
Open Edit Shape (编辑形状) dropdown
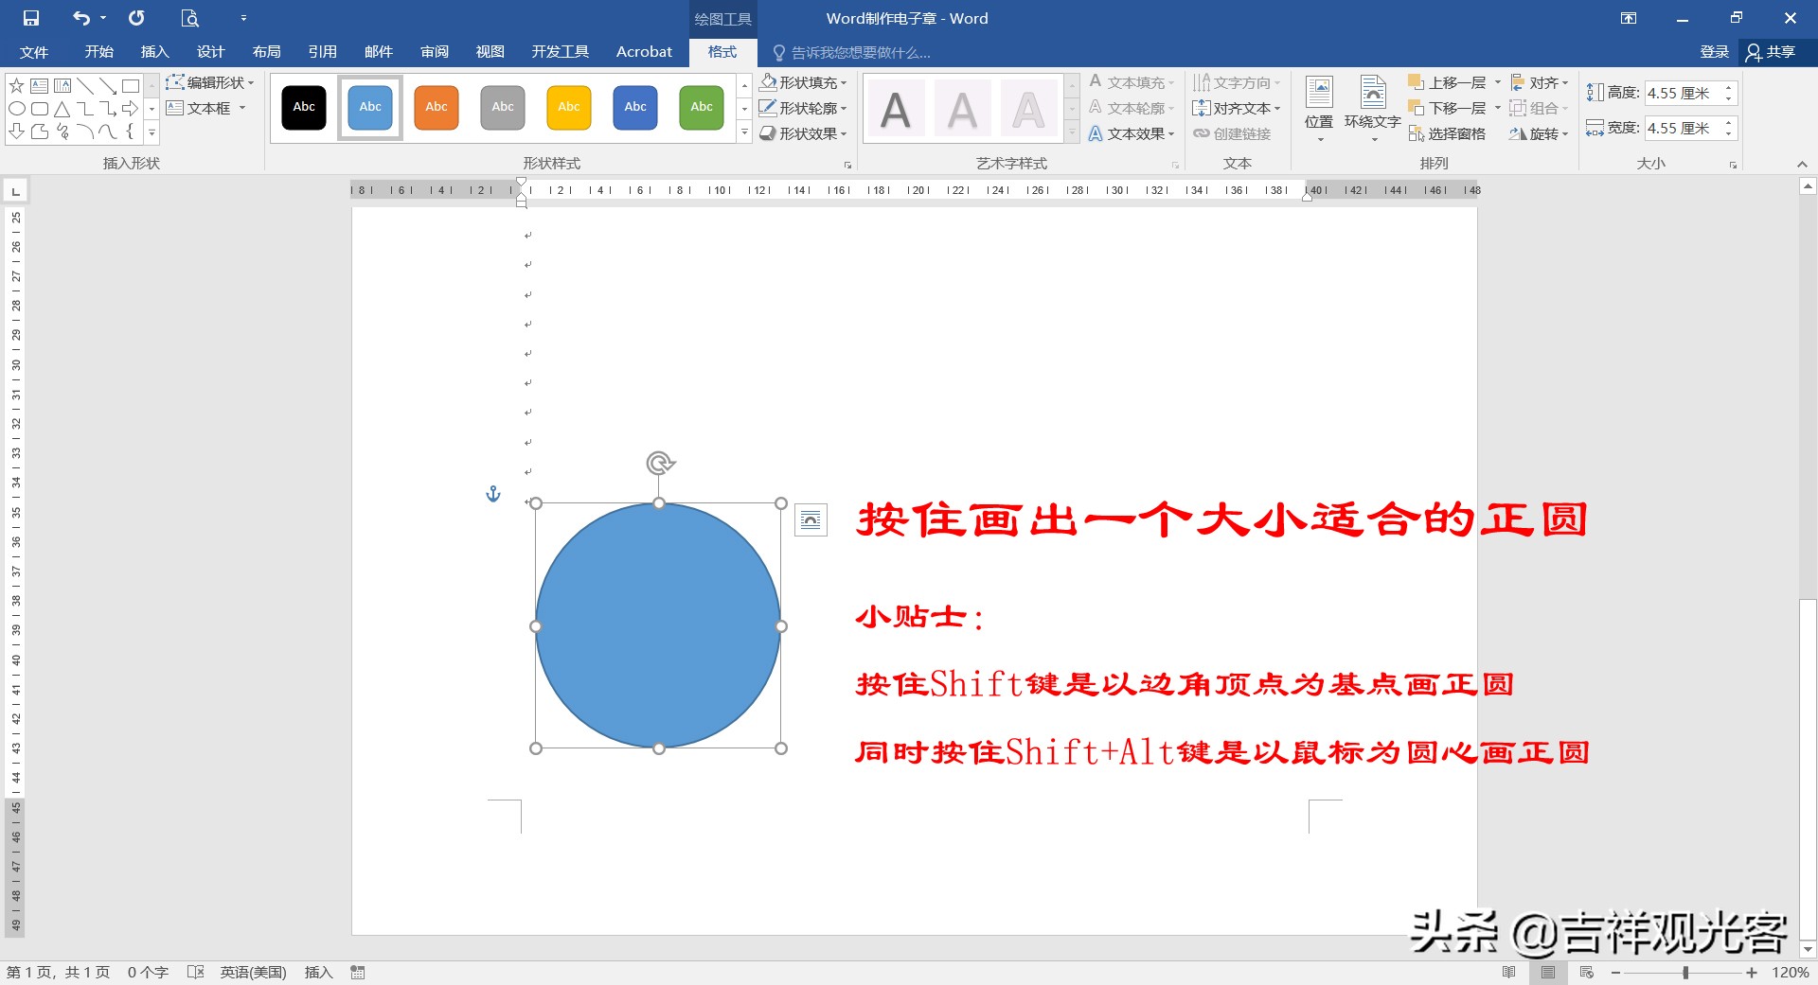click(x=210, y=82)
